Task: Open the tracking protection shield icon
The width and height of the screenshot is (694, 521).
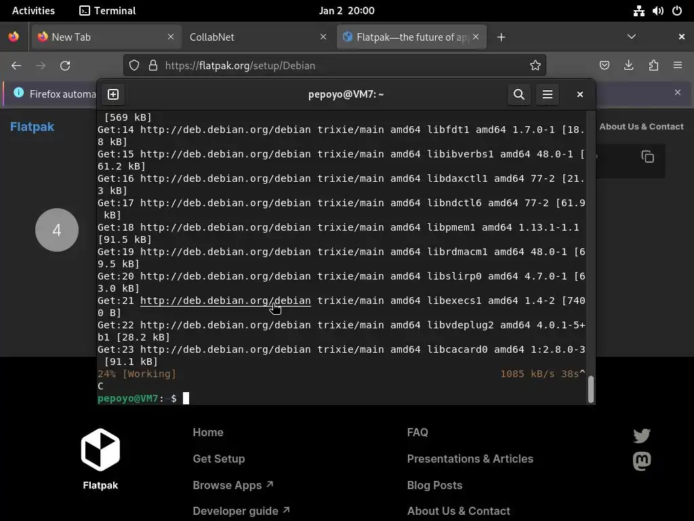Action: coord(134,66)
